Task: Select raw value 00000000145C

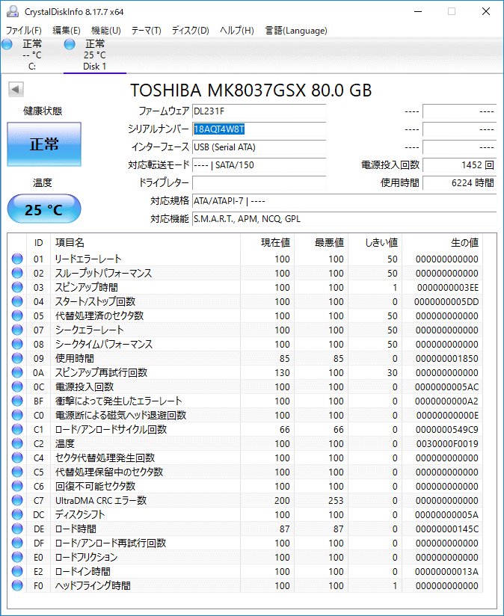Action: click(x=446, y=529)
